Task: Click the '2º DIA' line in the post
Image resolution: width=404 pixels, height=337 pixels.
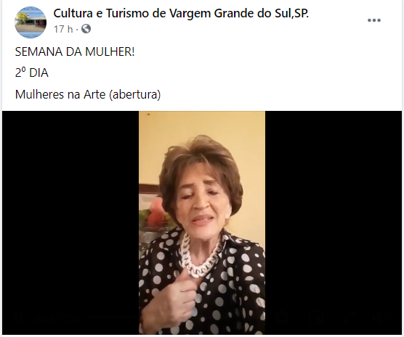Action: pyautogui.click(x=32, y=73)
